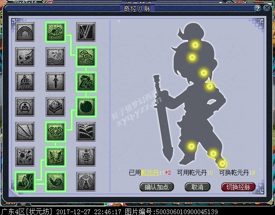The width and height of the screenshot is (275, 215).
Task: Click the dark rolling hills skill icon
Action: (x=86, y=132)
